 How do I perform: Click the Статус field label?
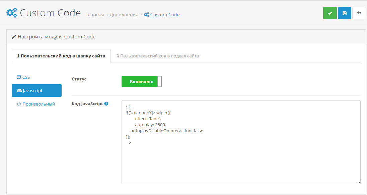click(x=79, y=79)
